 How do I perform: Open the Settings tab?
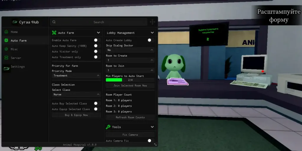[25, 67]
